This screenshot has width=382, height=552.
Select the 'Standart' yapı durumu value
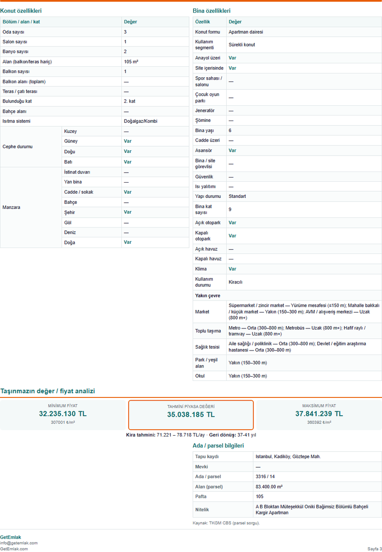[237, 196]
